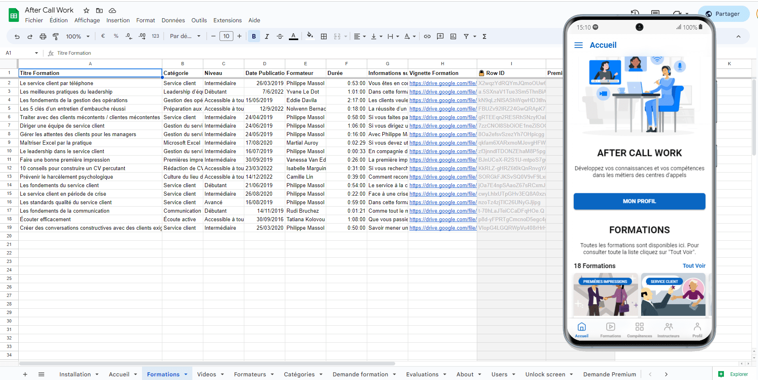This screenshot has width=758, height=380.
Task: Open the functions (sigma) menu
Action: (484, 36)
